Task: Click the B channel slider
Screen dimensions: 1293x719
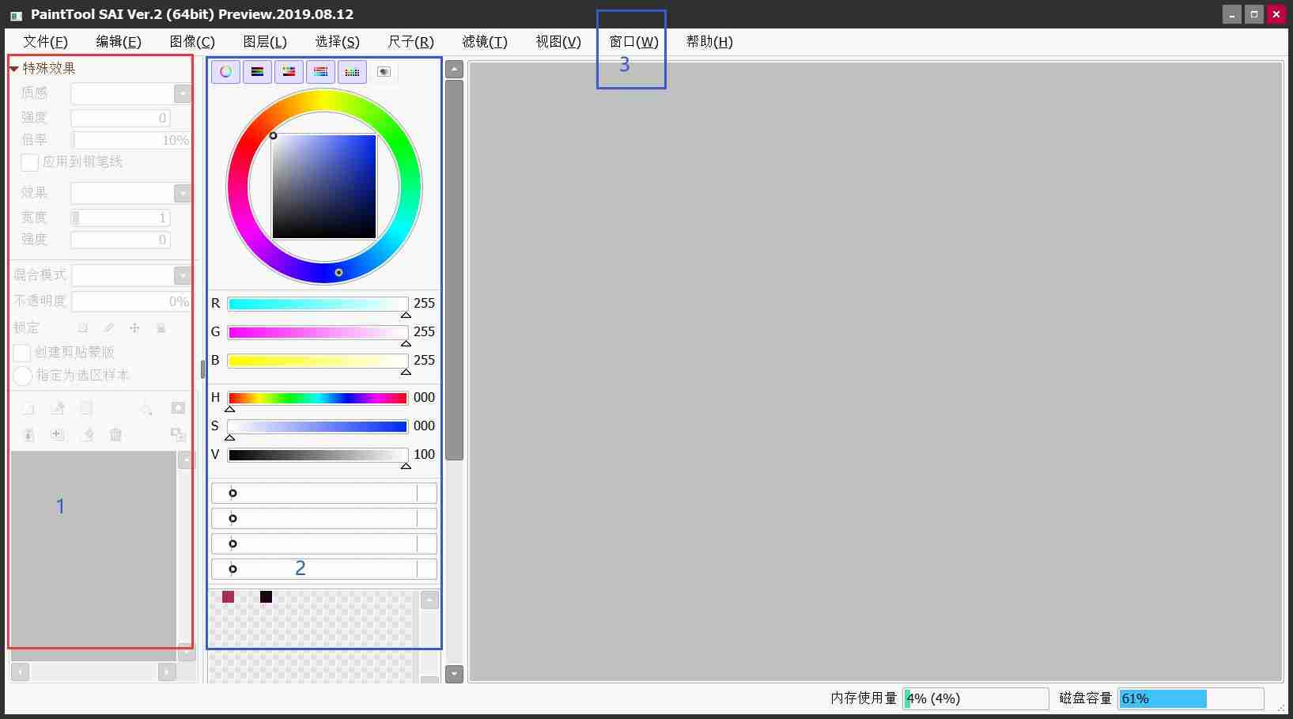Action: [318, 361]
